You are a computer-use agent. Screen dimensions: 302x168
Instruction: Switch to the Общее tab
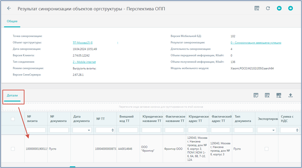point(12,21)
